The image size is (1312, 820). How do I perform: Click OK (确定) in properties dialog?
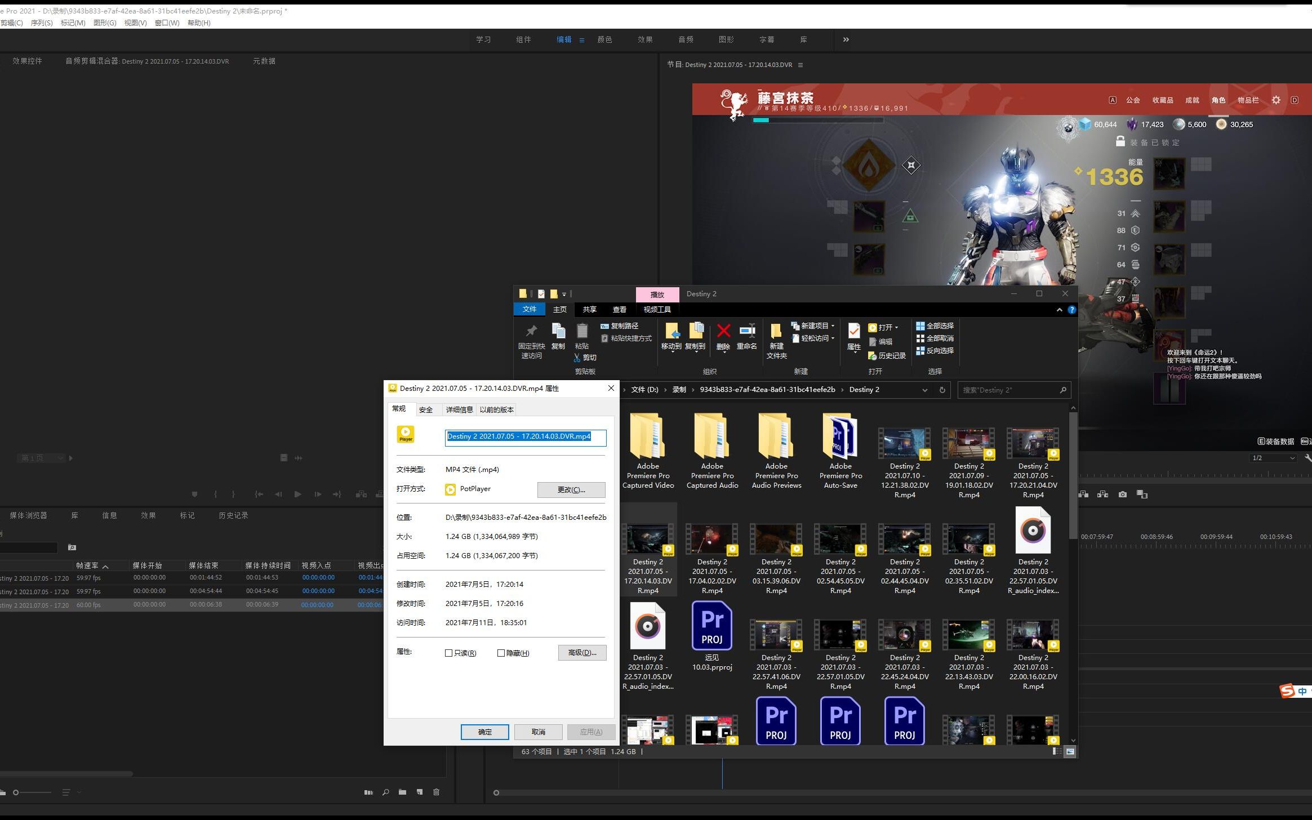pos(485,732)
